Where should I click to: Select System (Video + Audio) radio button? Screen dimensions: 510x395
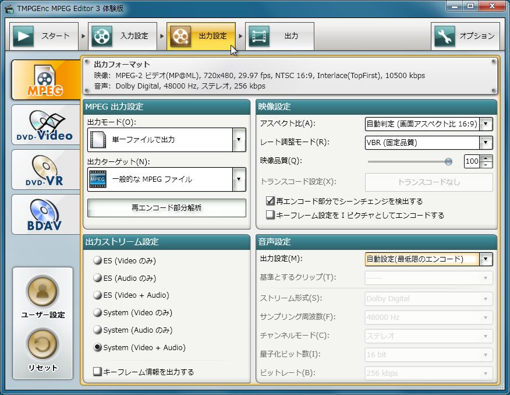click(x=98, y=347)
